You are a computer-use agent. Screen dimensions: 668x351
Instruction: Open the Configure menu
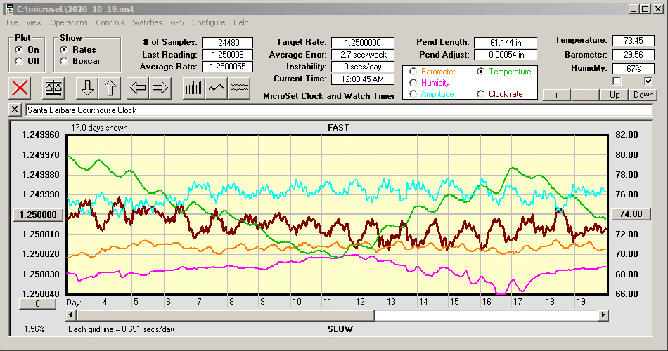(x=209, y=22)
